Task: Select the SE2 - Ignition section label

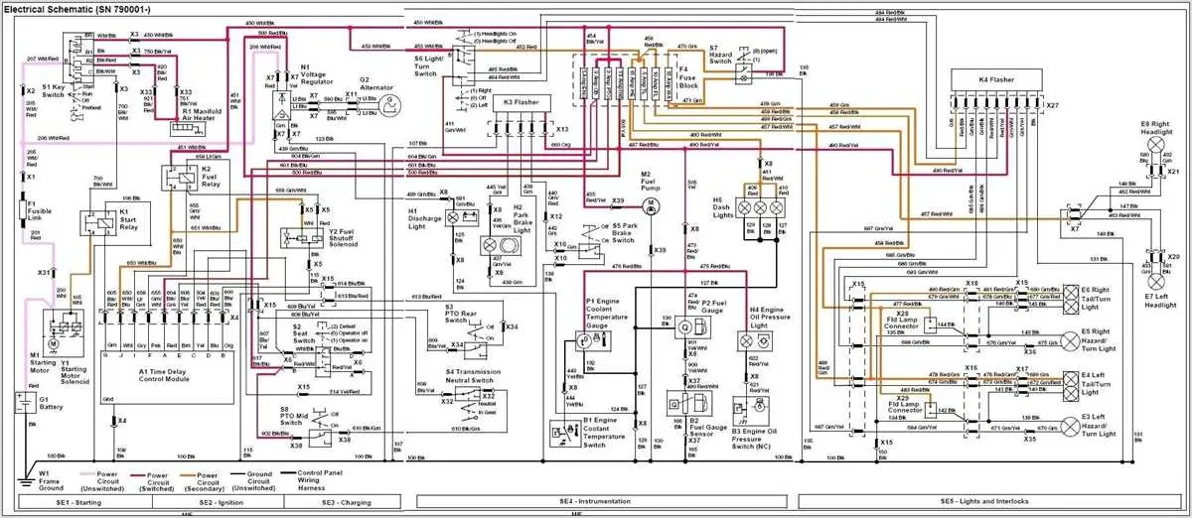Action: pyautogui.click(x=222, y=503)
